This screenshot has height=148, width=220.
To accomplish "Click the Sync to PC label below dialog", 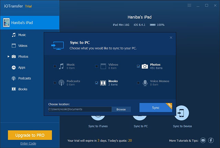I will click(141, 126).
